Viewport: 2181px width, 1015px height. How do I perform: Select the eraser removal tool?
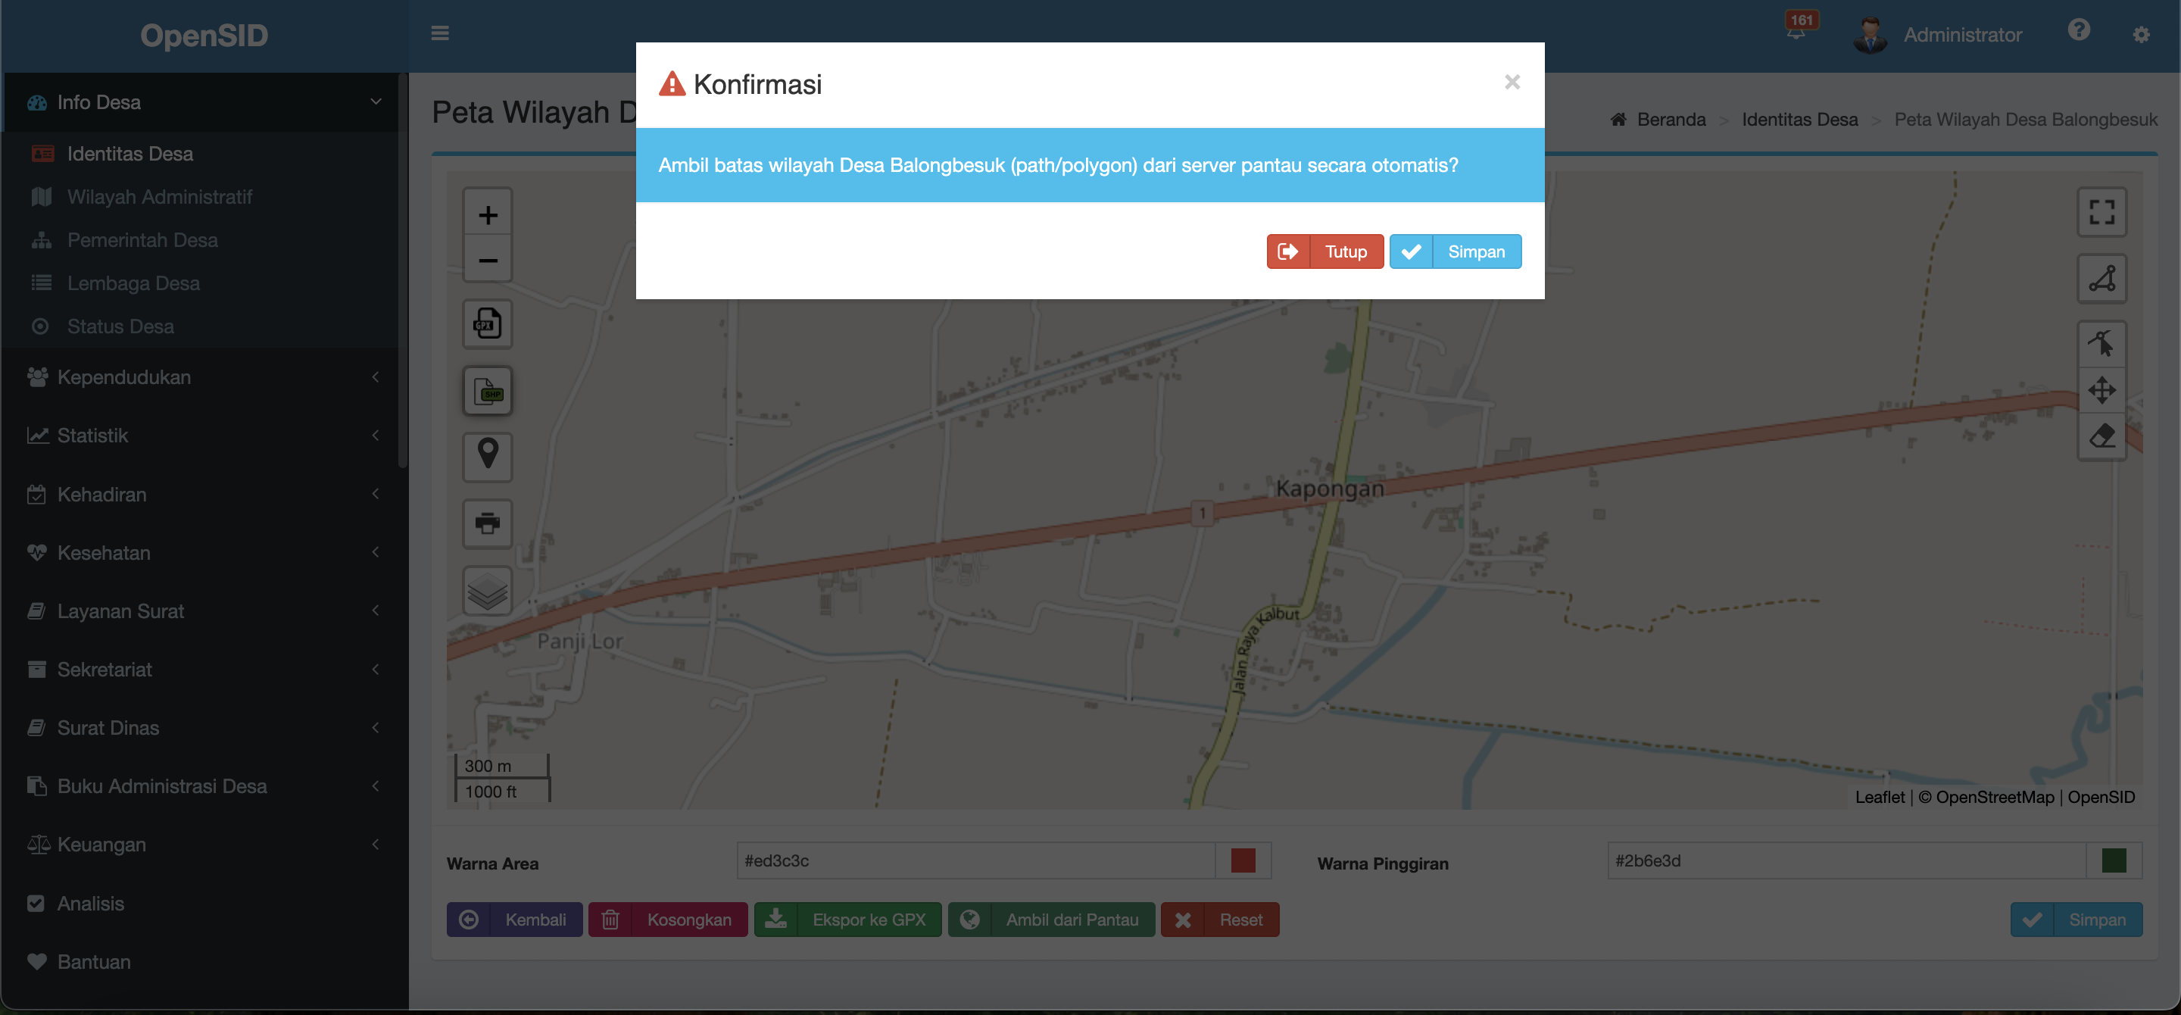point(2101,436)
